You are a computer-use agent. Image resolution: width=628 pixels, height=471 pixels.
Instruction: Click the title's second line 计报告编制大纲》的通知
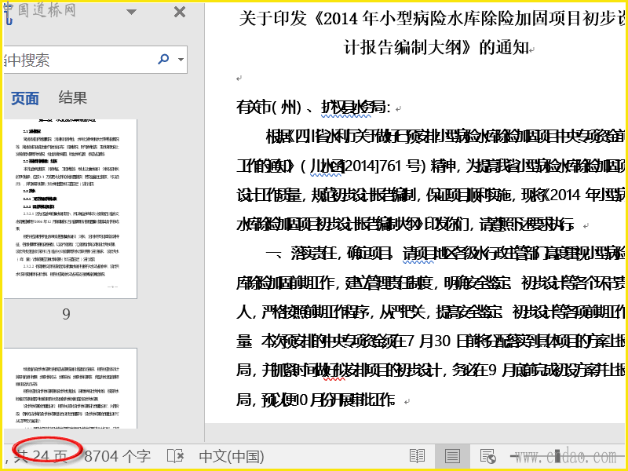(436, 48)
